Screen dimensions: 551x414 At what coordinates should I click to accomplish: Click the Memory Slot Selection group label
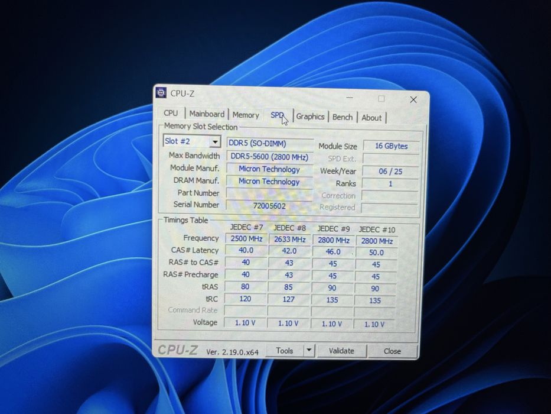click(201, 127)
